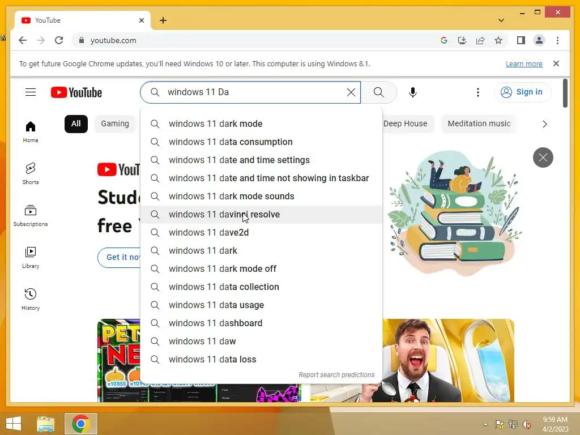Image resolution: width=580 pixels, height=435 pixels.
Task: Select the All chip
Action: click(76, 123)
